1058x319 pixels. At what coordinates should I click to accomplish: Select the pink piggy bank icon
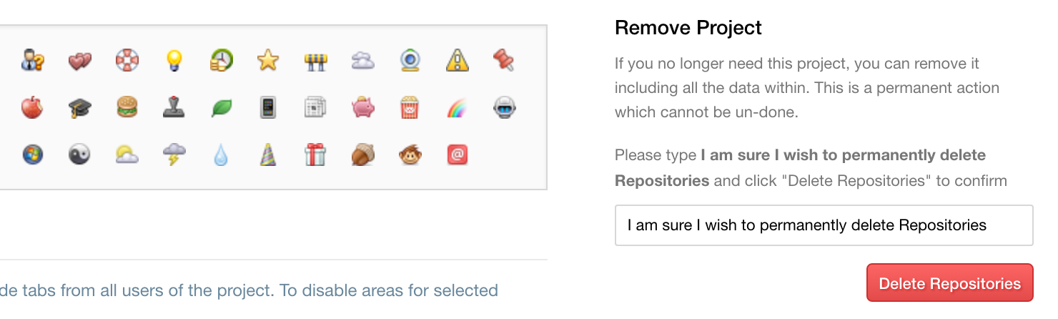pyautogui.click(x=362, y=107)
